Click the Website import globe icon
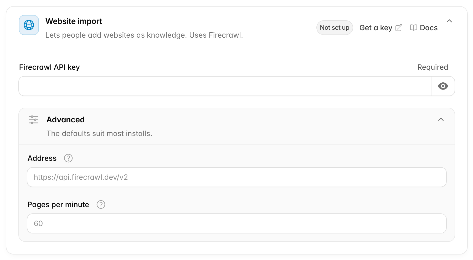 coord(29,25)
